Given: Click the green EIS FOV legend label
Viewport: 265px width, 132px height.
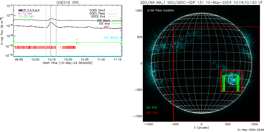Looking at the screenshot, I should pos(152,108).
